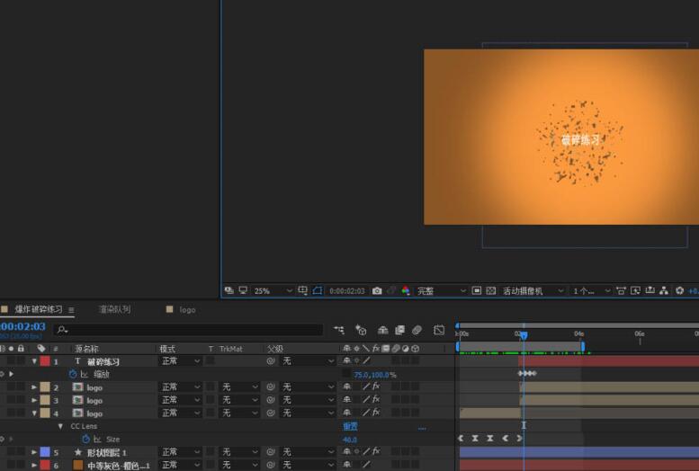Toggle pixel aspect ratio correction icon
The height and width of the screenshot is (471, 699).
click(621, 291)
